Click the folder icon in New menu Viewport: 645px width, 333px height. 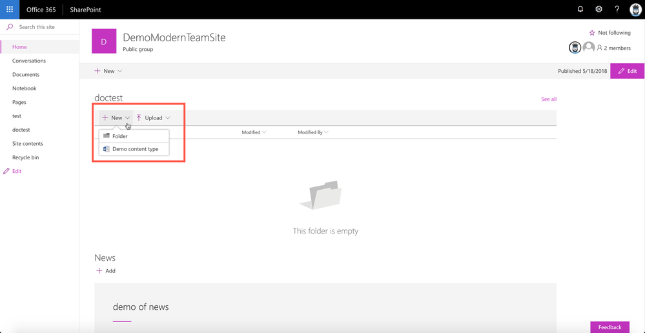(x=107, y=136)
